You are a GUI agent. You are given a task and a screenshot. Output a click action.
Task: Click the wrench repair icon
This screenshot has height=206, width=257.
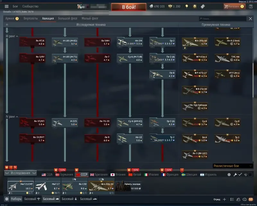coord(235,175)
